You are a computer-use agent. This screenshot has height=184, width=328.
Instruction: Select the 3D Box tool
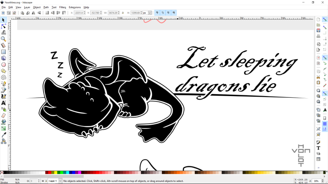3,58
